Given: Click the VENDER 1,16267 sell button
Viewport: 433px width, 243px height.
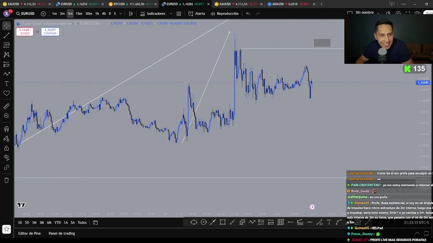Looking at the screenshot, I should point(25,31).
